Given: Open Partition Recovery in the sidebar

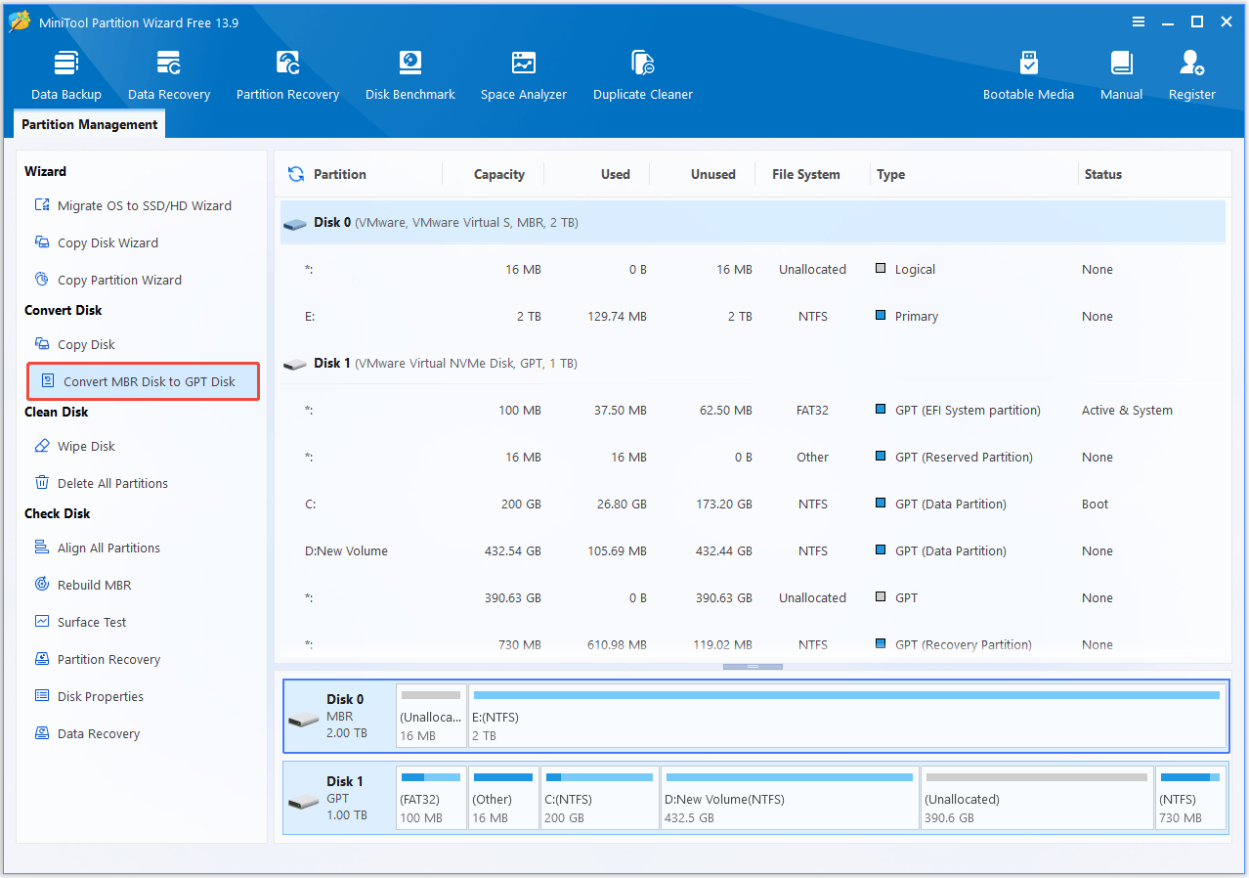Looking at the screenshot, I should 97,659.
